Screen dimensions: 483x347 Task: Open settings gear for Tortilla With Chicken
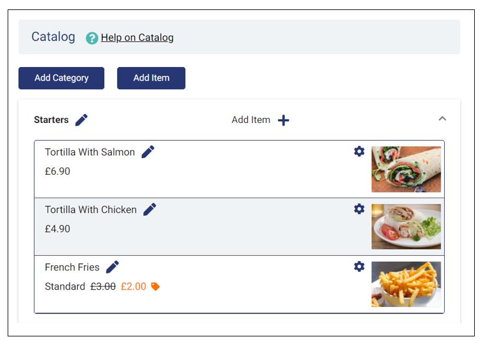point(359,209)
